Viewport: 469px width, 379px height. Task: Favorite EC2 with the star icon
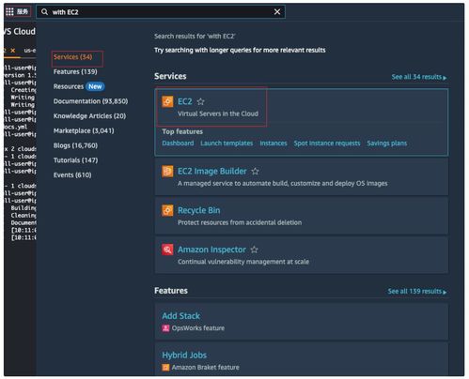[201, 101]
